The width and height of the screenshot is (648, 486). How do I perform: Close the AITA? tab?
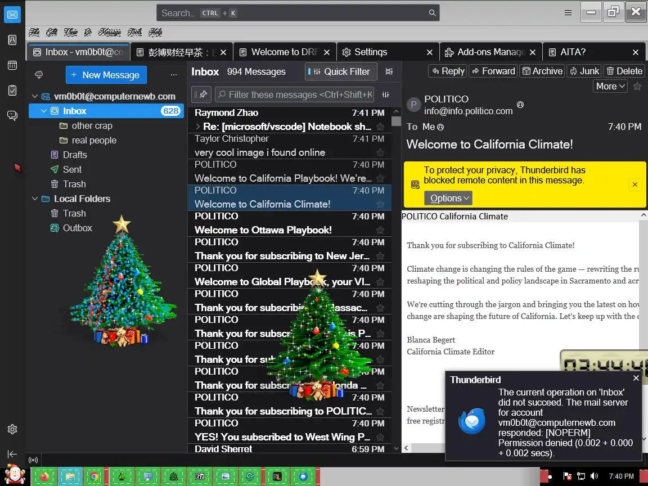tap(636, 52)
